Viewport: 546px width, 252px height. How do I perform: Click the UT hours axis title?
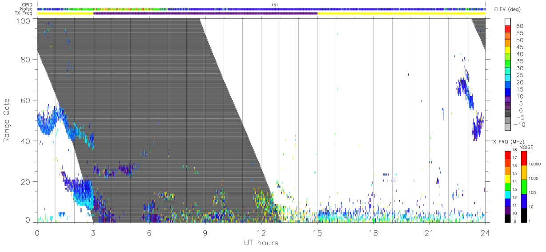click(x=261, y=243)
